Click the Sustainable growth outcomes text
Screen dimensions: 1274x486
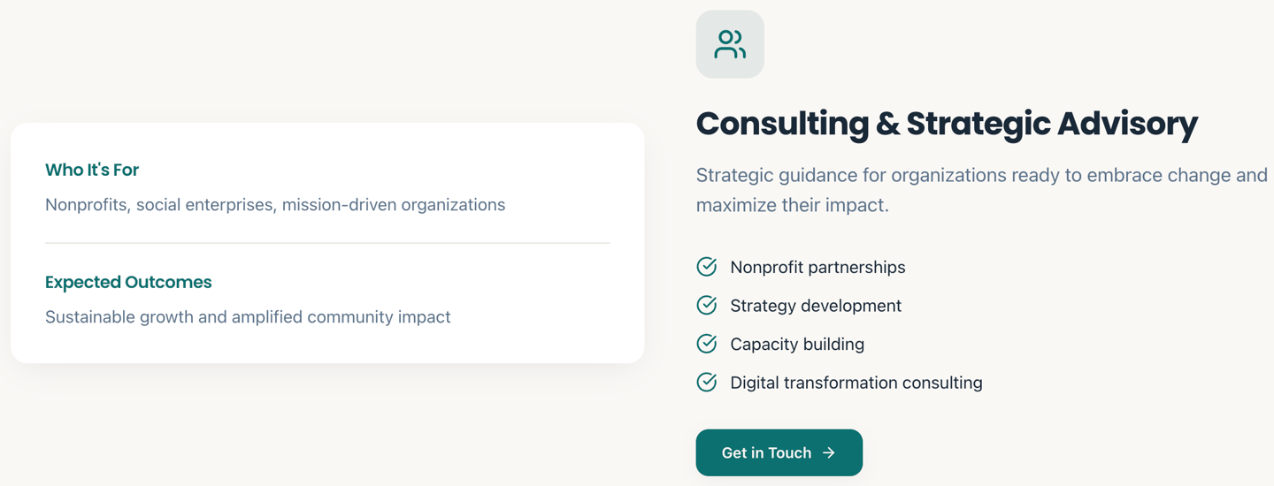pyautogui.click(x=248, y=317)
